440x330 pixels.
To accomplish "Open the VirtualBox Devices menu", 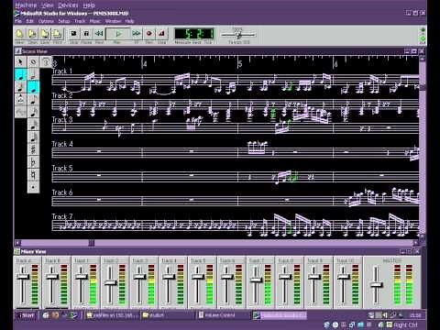I will coord(68,5).
